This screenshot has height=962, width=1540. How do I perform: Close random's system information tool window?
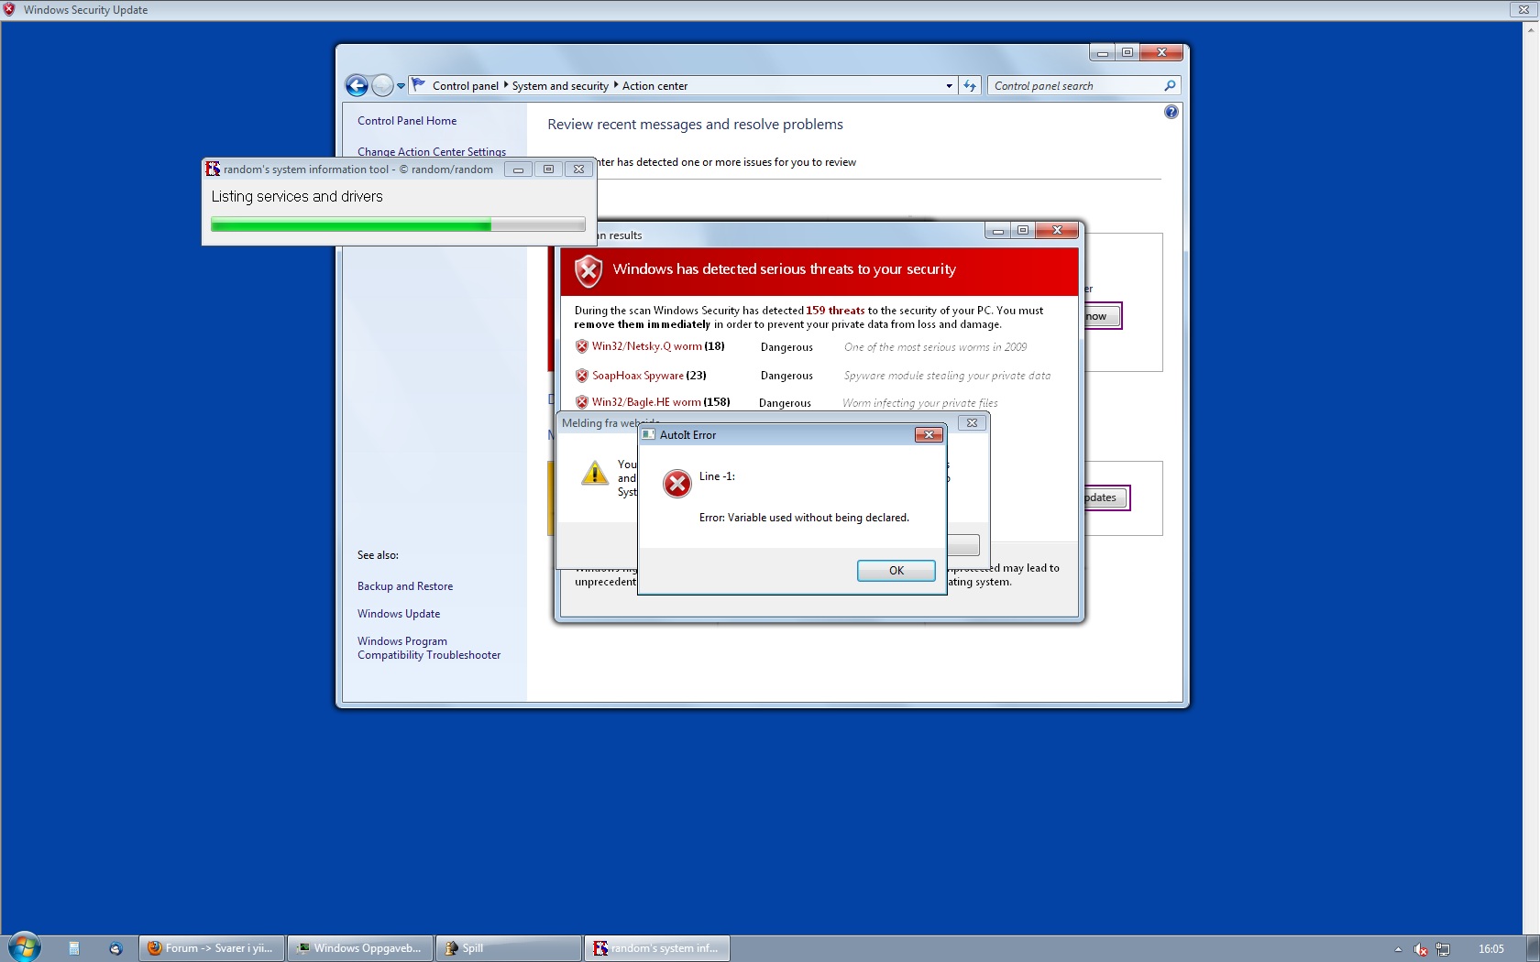click(x=578, y=169)
